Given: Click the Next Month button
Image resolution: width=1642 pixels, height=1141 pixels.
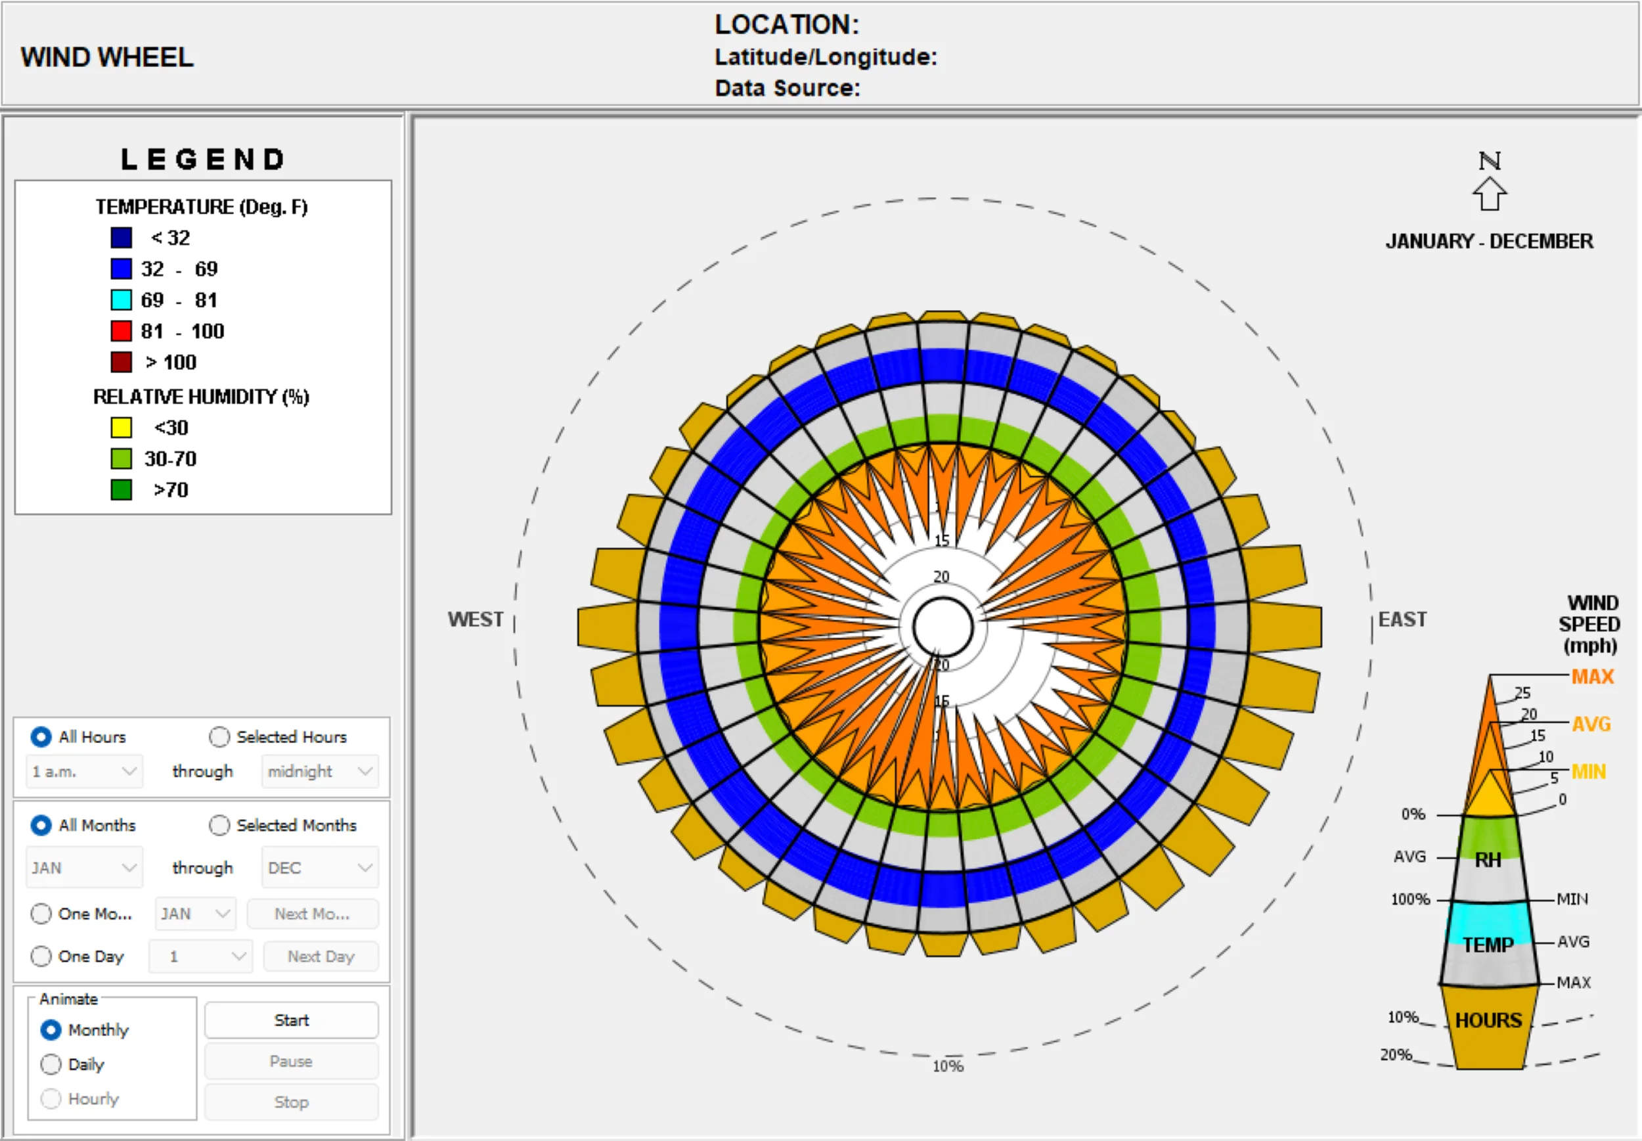Looking at the screenshot, I should click(313, 914).
